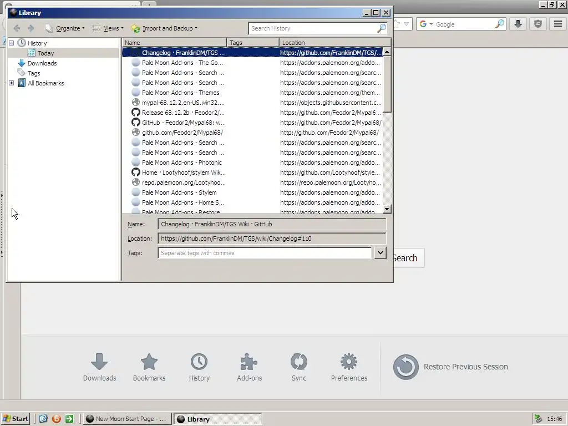Click the Location detail field
Screen dimensions: 568x426
(x=272, y=239)
